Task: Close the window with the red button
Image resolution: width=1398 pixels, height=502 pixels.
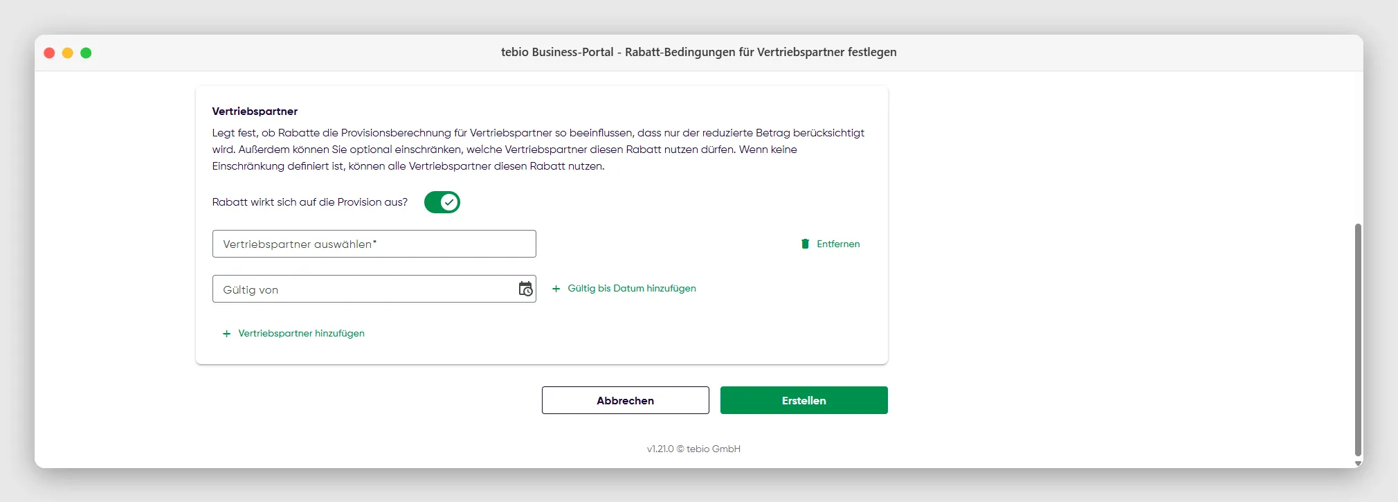Action: coord(49,53)
